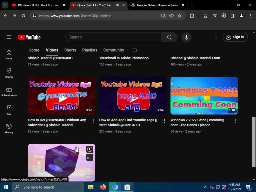The image size is (256, 192).
Task: Click the YouTube search input field
Action: coord(113,37)
